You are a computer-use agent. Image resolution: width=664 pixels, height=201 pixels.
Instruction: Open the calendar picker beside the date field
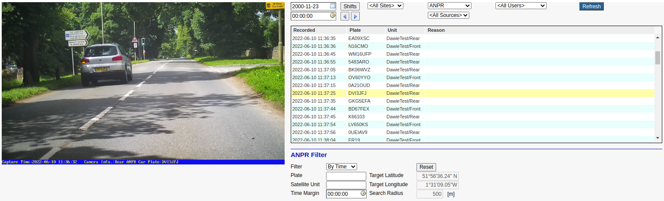[x=333, y=6]
